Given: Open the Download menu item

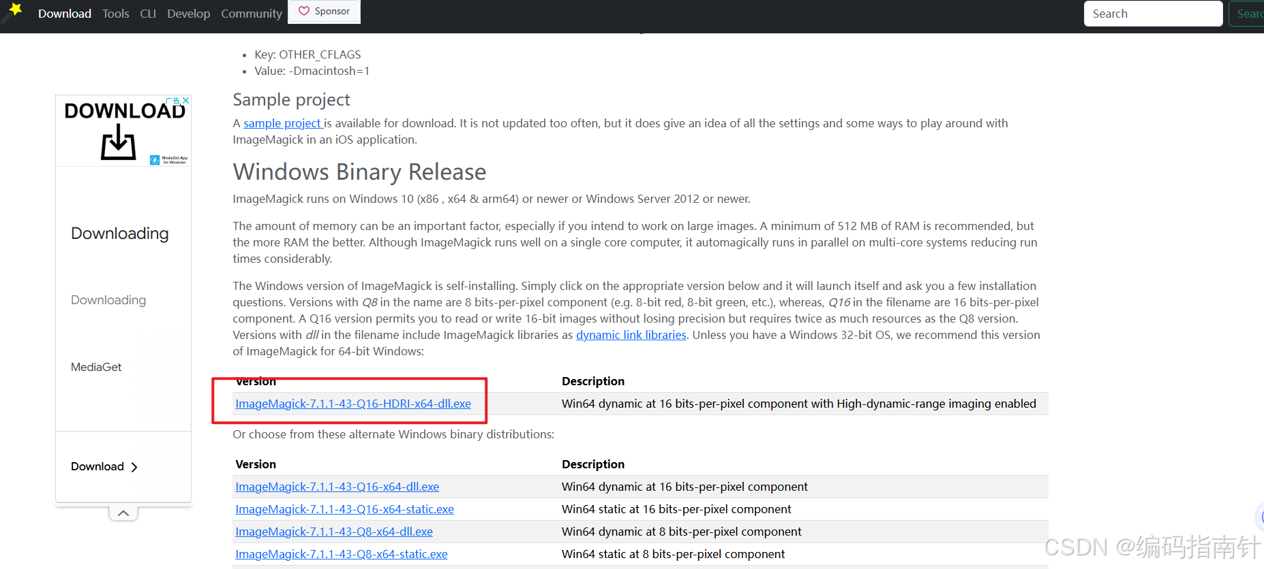Looking at the screenshot, I should click(65, 14).
